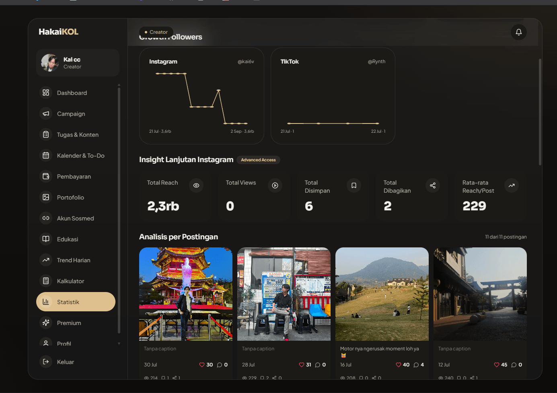Viewport: 557px width, 393px height.
Task: Click the Pembayaran wallet icon
Action: tap(46, 176)
